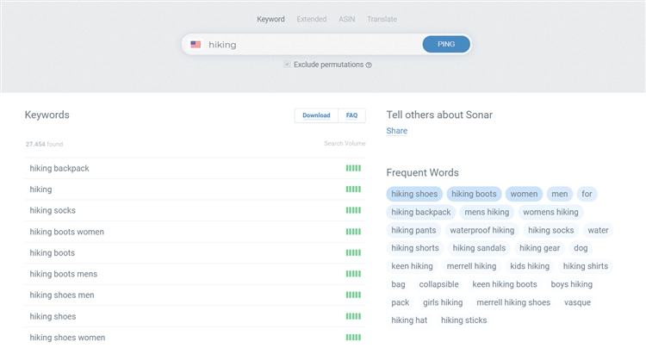Pick the 'merrell hiking shoes' tag

(513, 302)
